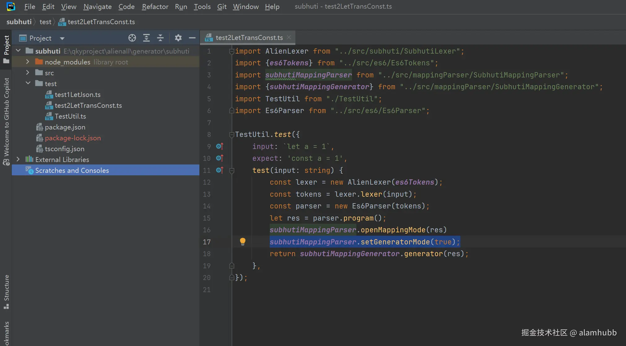Collapse the test folder
The image size is (626, 346).
pos(28,83)
